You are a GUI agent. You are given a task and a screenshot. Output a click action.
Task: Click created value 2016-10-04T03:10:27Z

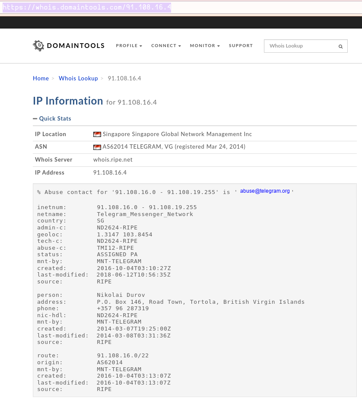click(x=134, y=268)
